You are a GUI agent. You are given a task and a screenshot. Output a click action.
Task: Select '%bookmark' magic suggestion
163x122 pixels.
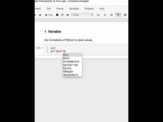(x=72, y=75)
